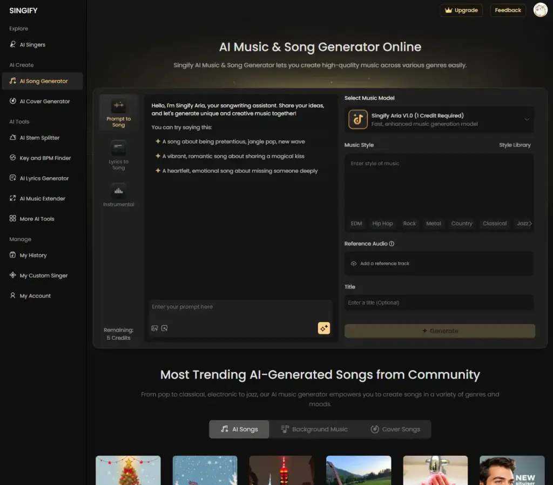
Task: Click the upload cloud icon for reference track
Action: [353, 264]
